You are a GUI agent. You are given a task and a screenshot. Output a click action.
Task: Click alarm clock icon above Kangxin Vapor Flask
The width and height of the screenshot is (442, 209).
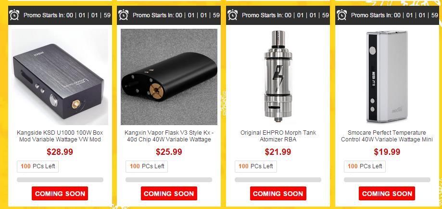[123, 14]
